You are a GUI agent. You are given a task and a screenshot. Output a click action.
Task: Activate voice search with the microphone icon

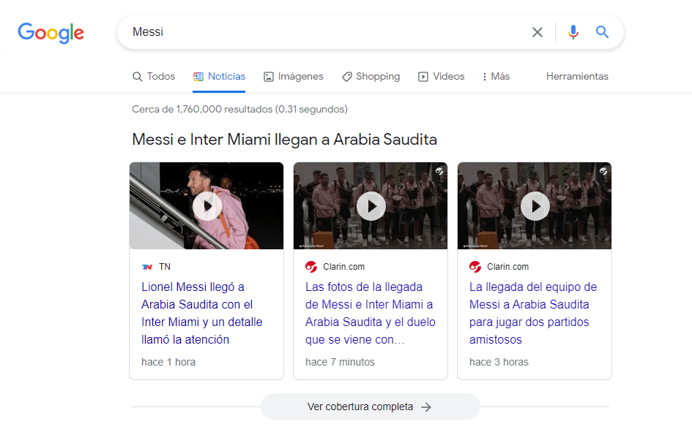click(573, 31)
